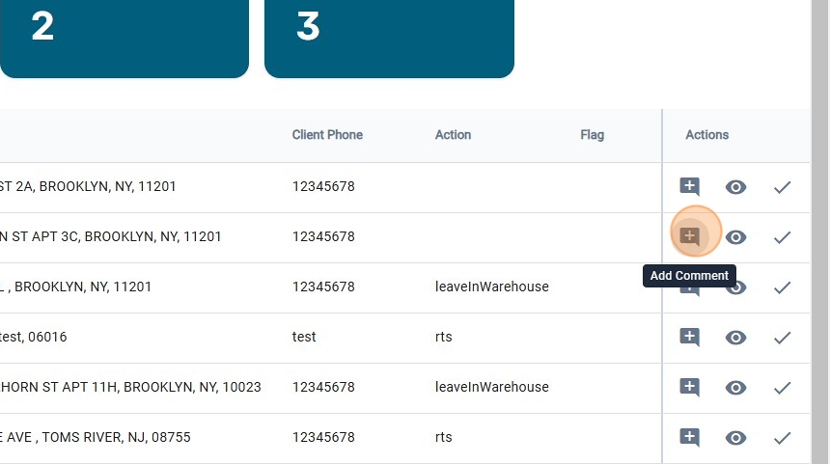
Task: Add comment on the APT 11H row
Action: click(689, 387)
